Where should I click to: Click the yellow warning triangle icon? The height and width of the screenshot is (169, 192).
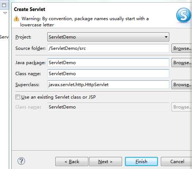(x=16, y=19)
